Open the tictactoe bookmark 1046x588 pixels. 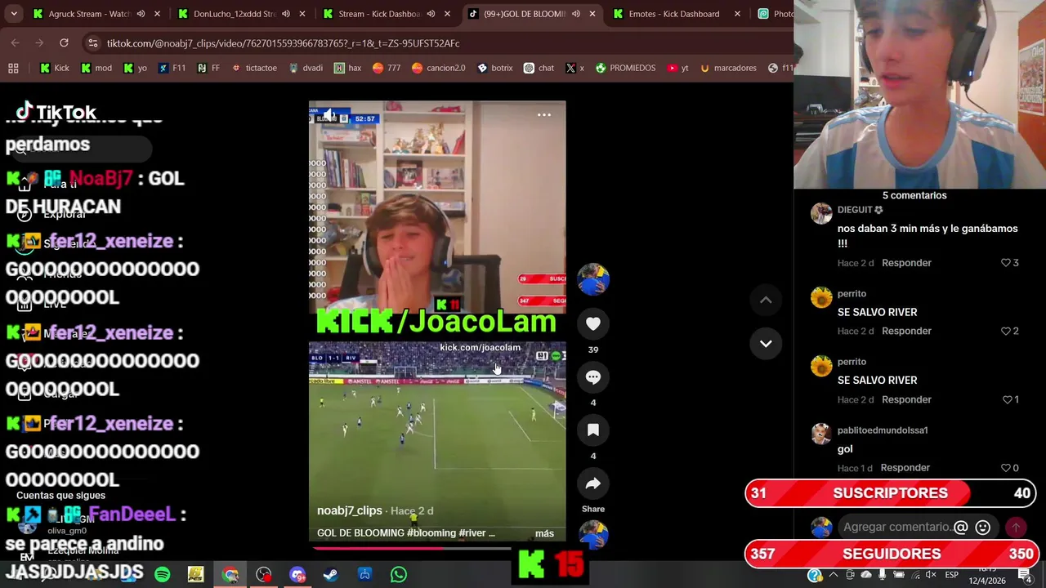coord(254,68)
